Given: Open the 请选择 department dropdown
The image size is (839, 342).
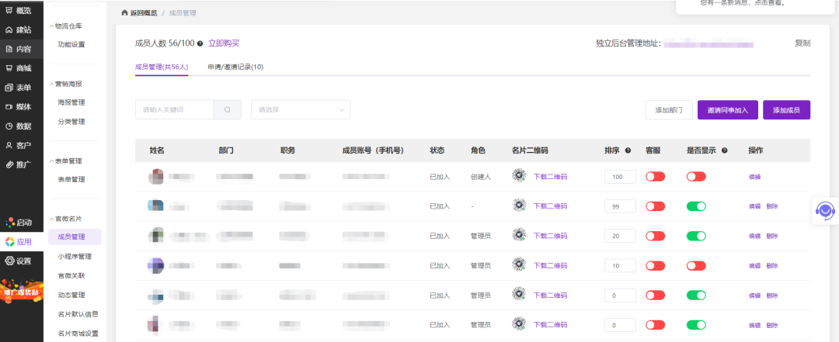Looking at the screenshot, I should point(300,110).
